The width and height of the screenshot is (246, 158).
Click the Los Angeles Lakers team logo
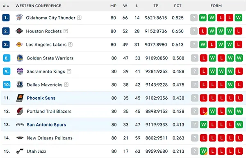19,44
